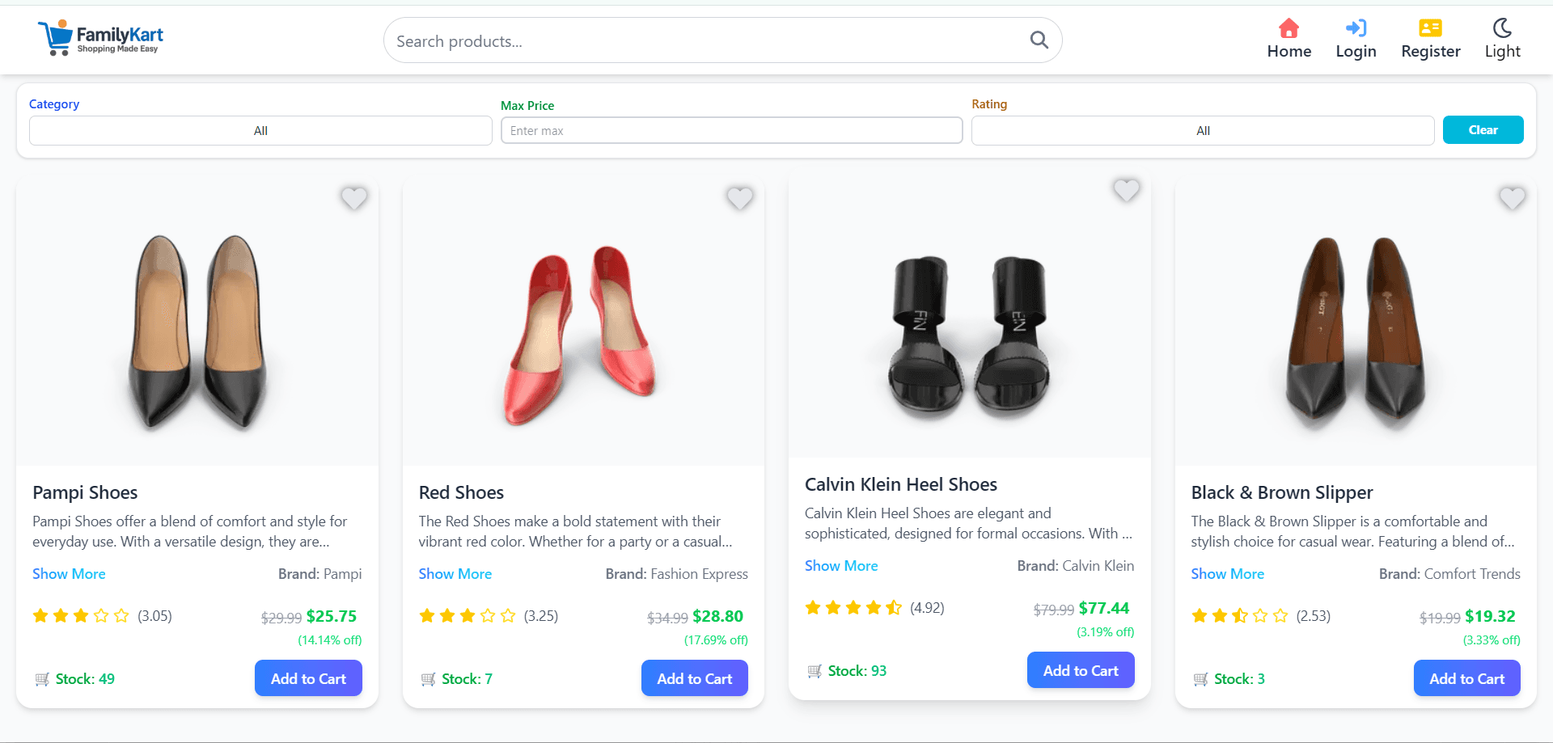The height and width of the screenshot is (743, 1553).
Task: Click stock cart icon showing Stock: 3
Action: (1200, 679)
